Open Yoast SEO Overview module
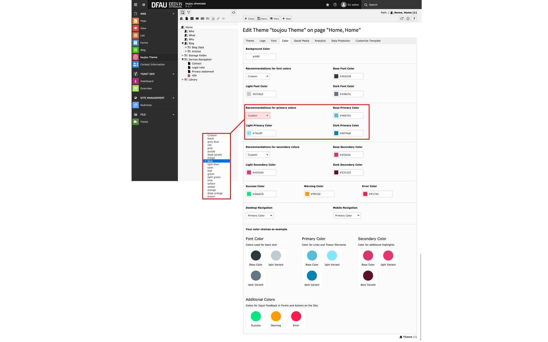The height and width of the screenshot is (342, 548). [x=155, y=88]
